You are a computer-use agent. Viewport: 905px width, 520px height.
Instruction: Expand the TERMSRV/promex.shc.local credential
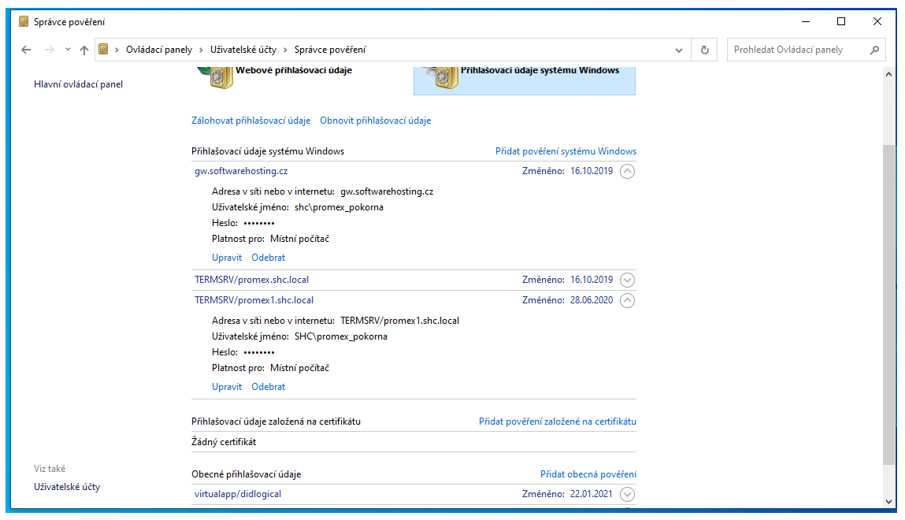[x=627, y=280]
